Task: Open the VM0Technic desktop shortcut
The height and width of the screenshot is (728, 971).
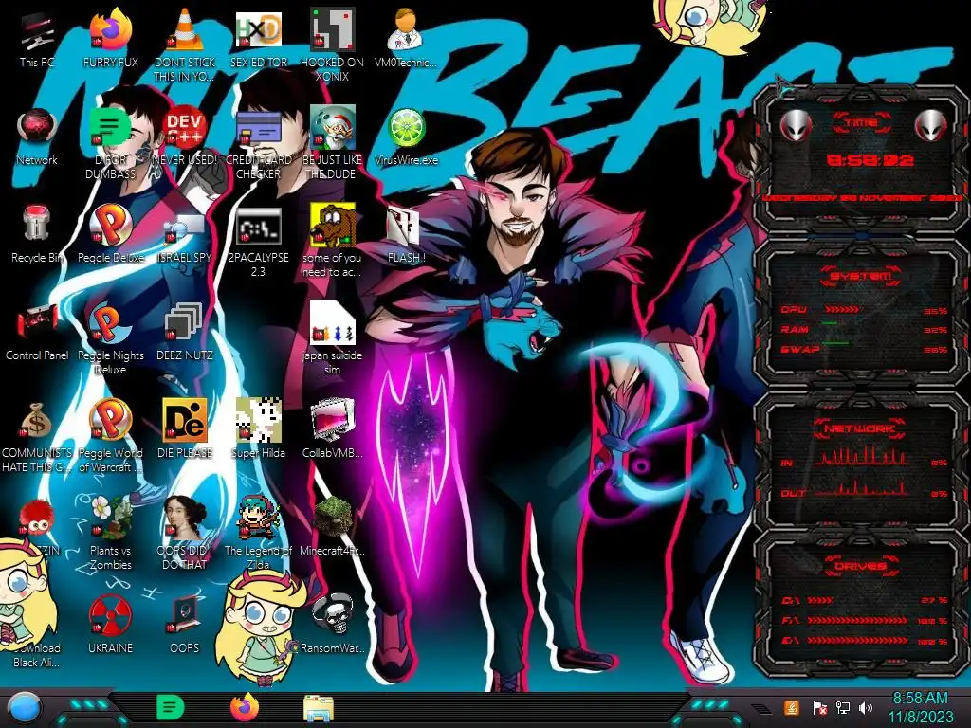Action: point(406,39)
